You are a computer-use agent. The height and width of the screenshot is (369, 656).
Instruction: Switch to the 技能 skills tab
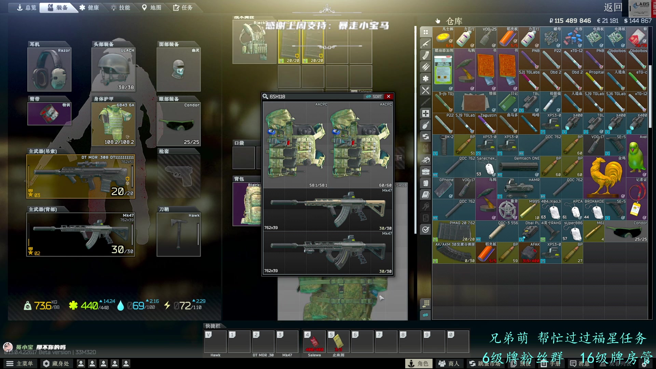[121, 8]
